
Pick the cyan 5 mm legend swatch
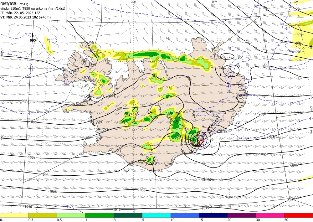156,215
